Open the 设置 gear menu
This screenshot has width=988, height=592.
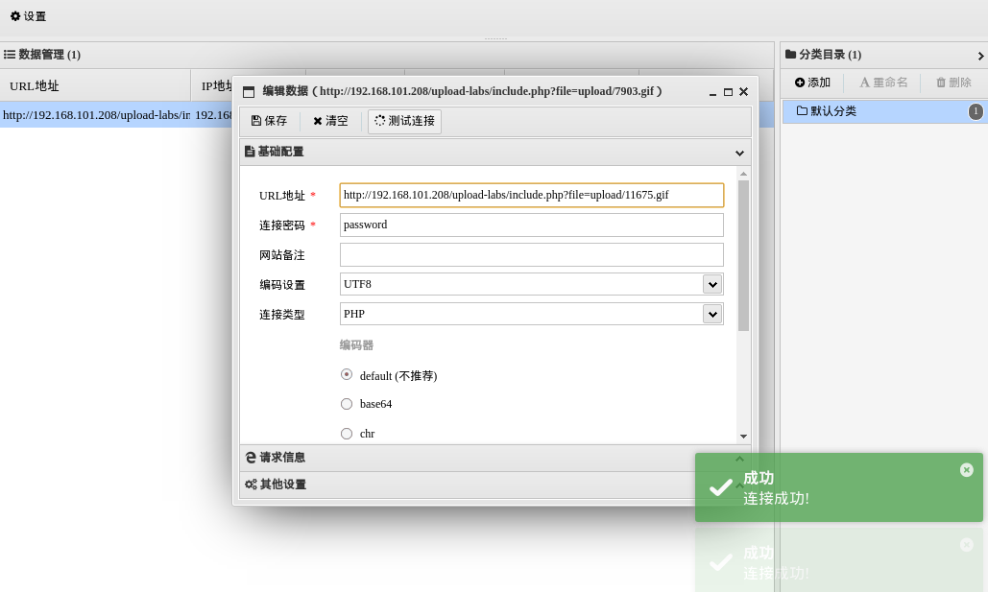coord(29,16)
